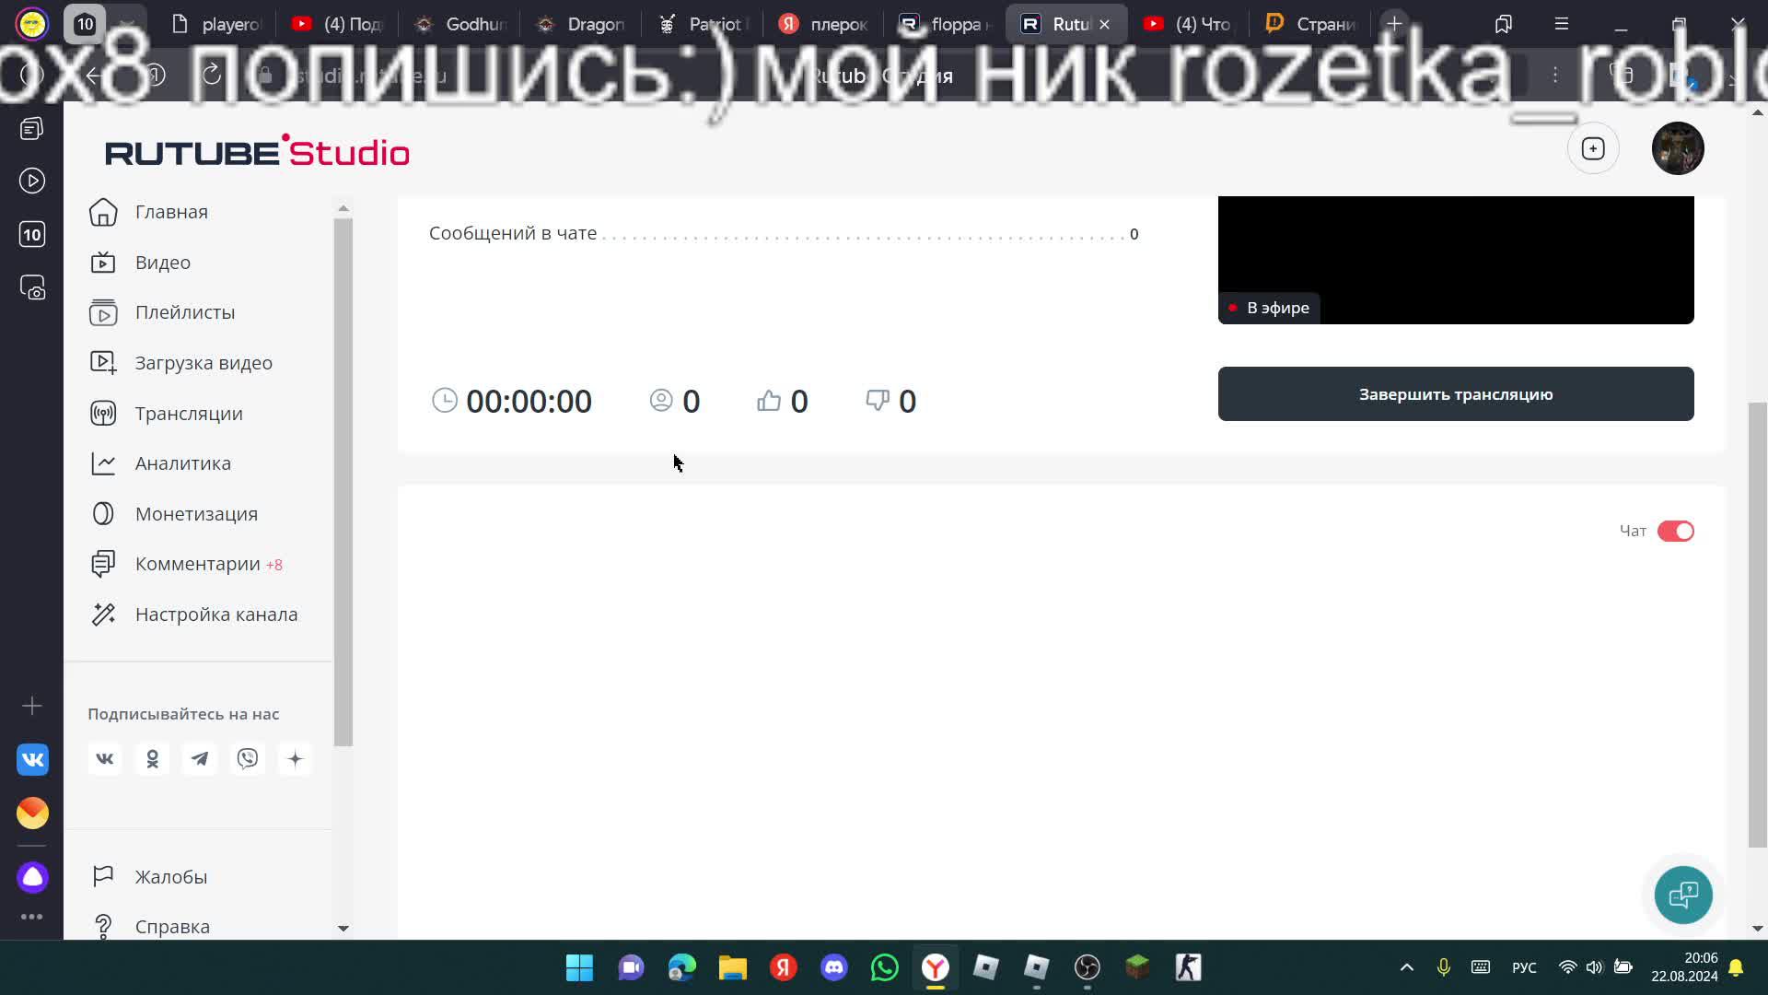Image resolution: width=1768 pixels, height=995 pixels.
Task: Open the Трансляции section in sidebar
Action: pos(188,413)
